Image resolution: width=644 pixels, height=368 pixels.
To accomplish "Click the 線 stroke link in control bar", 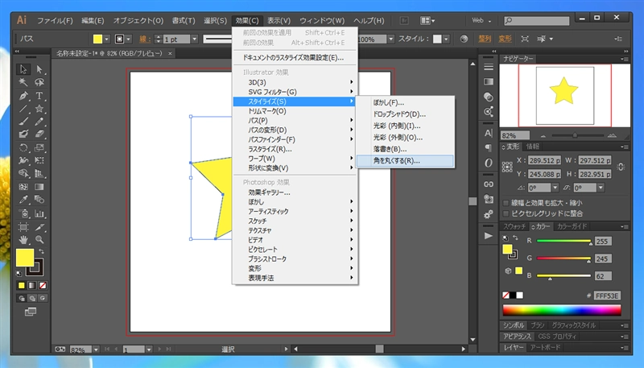I will [x=143, y=39].
